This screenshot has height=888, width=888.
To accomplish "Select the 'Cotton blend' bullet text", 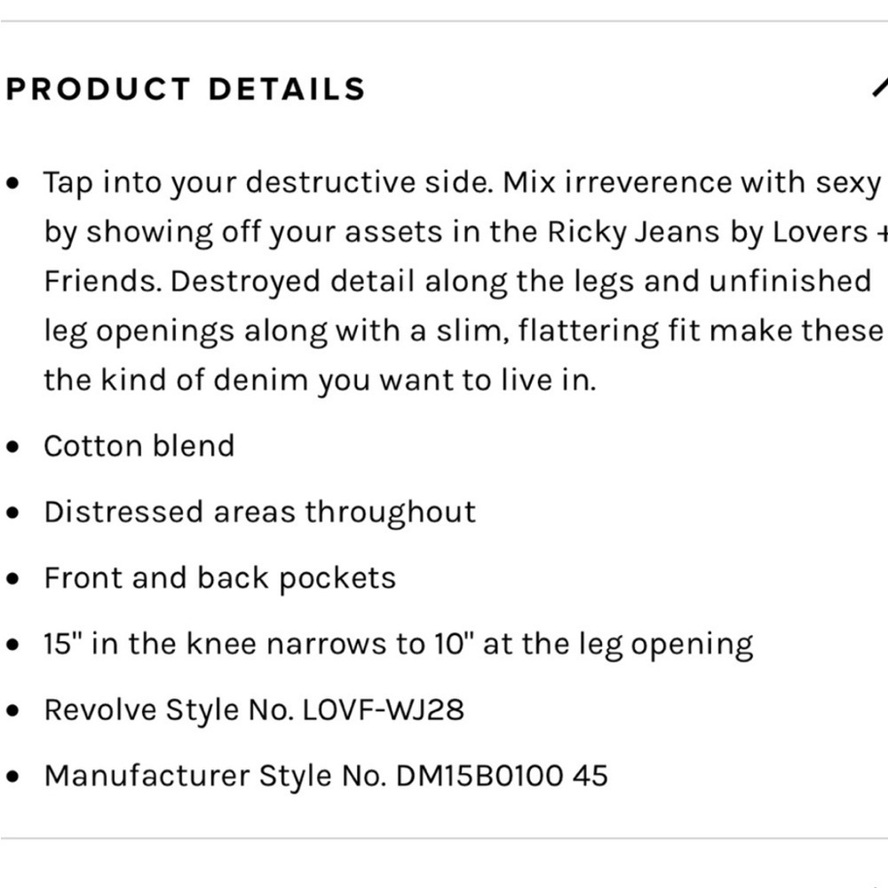I will [x=139, y=446].
